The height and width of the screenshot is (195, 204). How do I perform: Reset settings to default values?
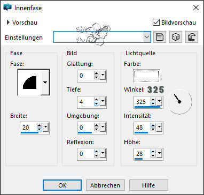point(192,37)
